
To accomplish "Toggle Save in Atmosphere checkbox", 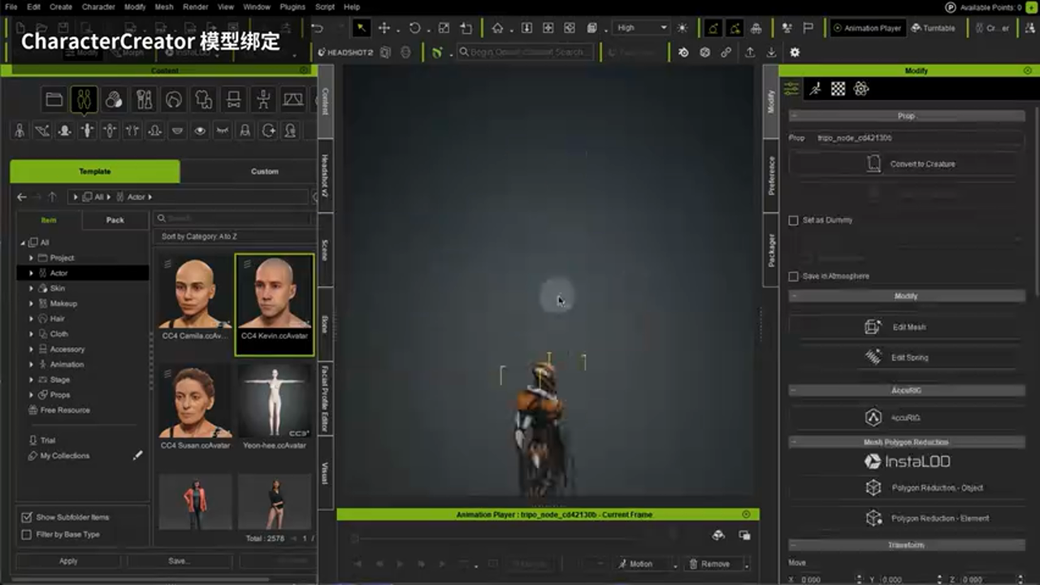I will pos(794,276).
